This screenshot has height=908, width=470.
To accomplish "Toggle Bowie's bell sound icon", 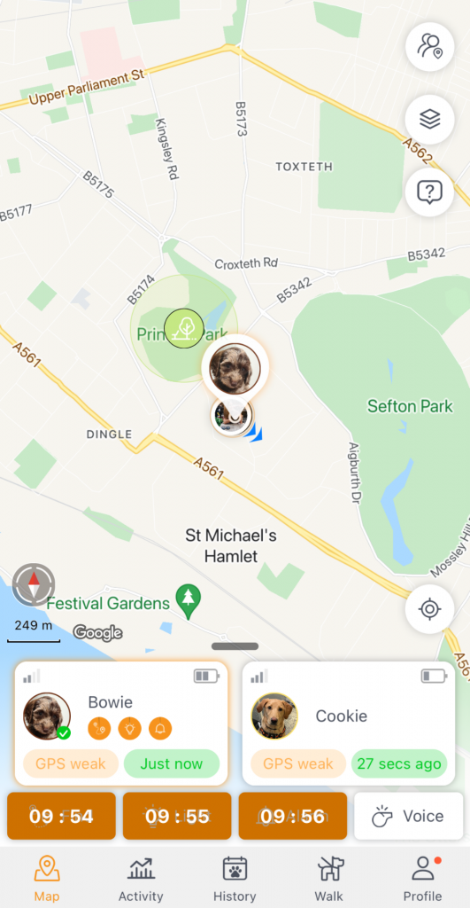I will [x=160, y=729].
